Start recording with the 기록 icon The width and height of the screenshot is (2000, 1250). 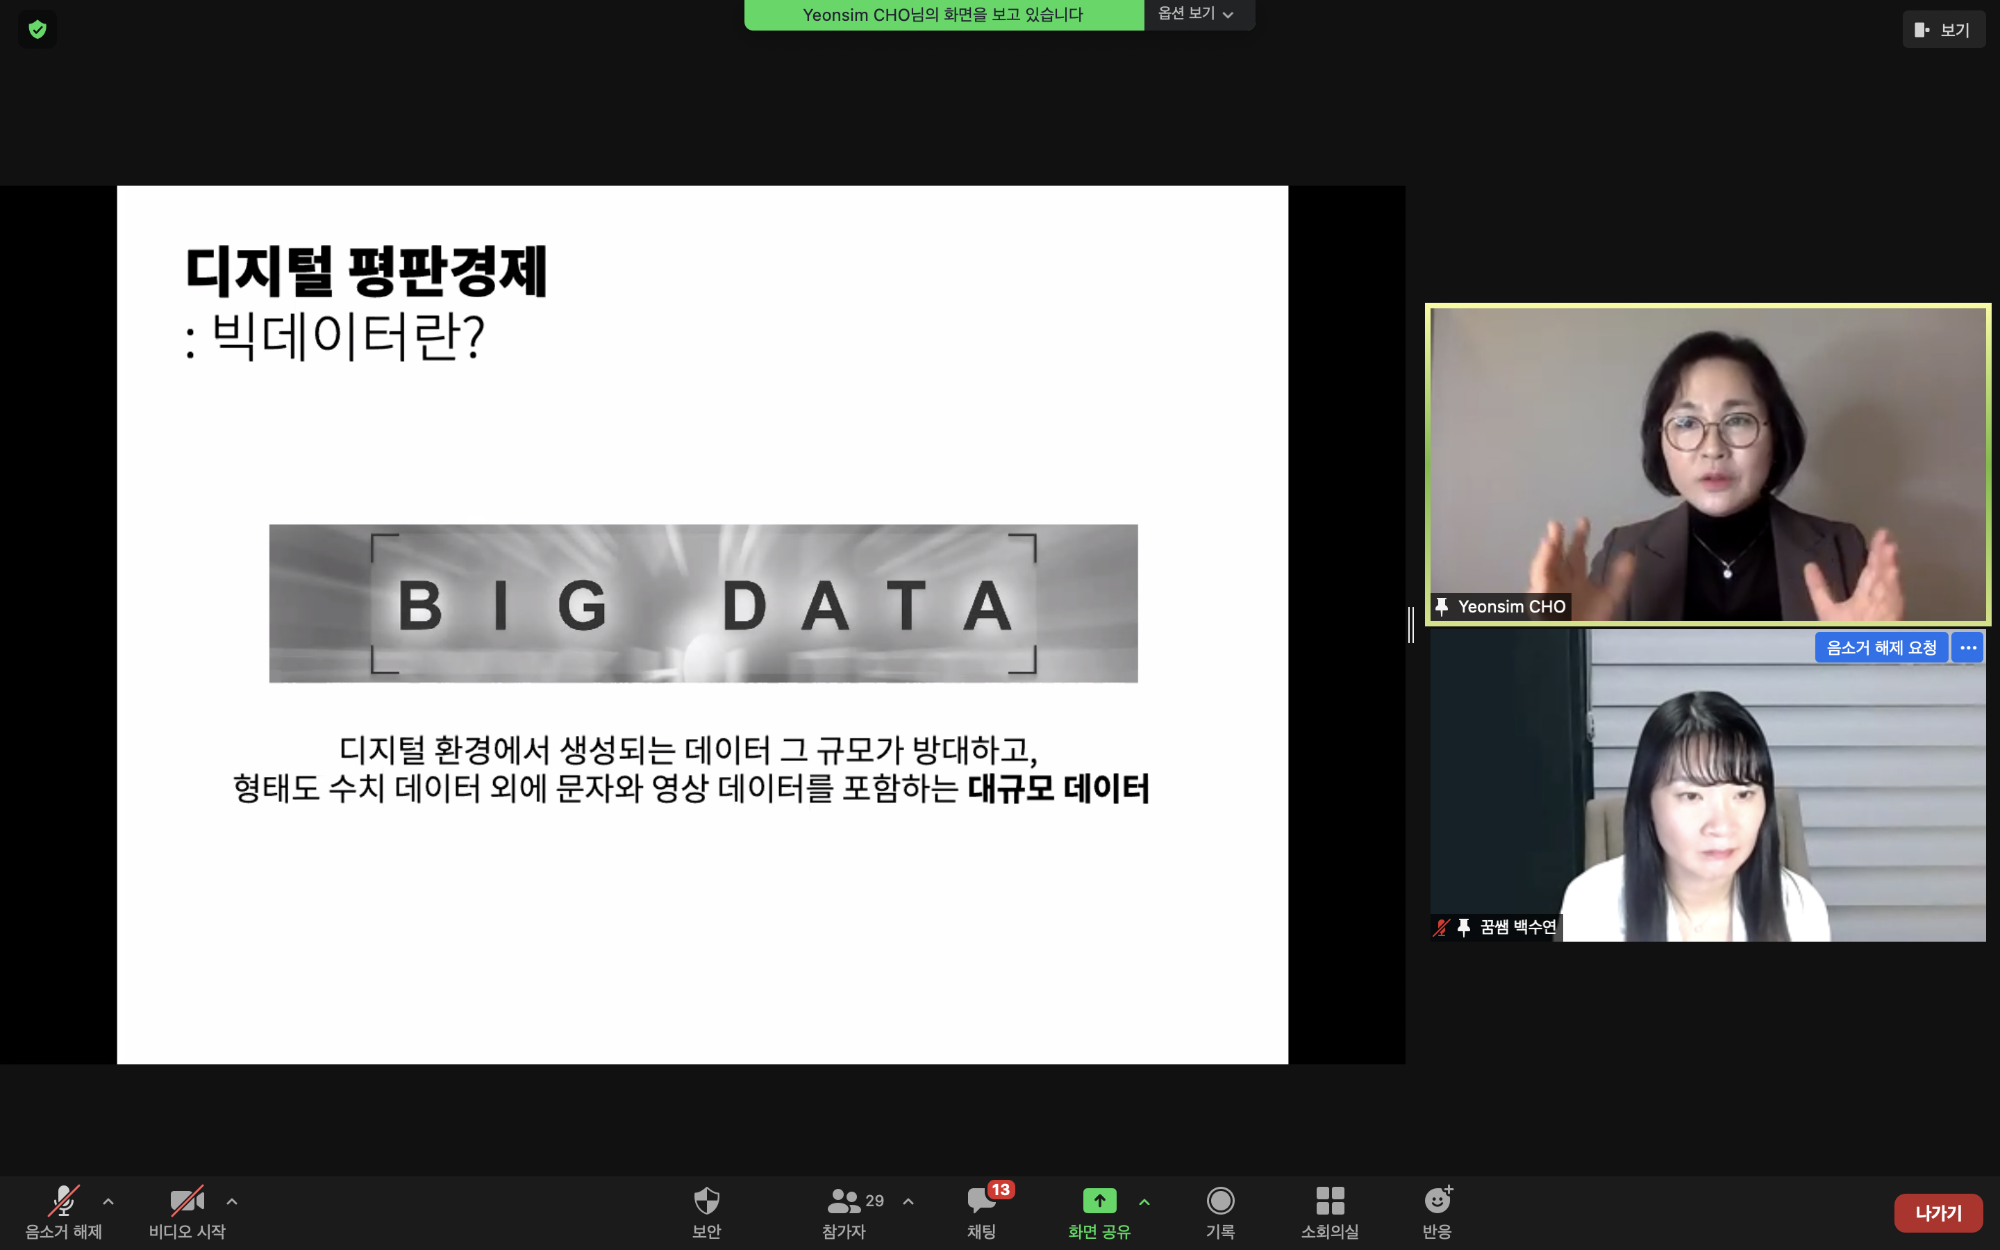[x=1220, y=1201]
